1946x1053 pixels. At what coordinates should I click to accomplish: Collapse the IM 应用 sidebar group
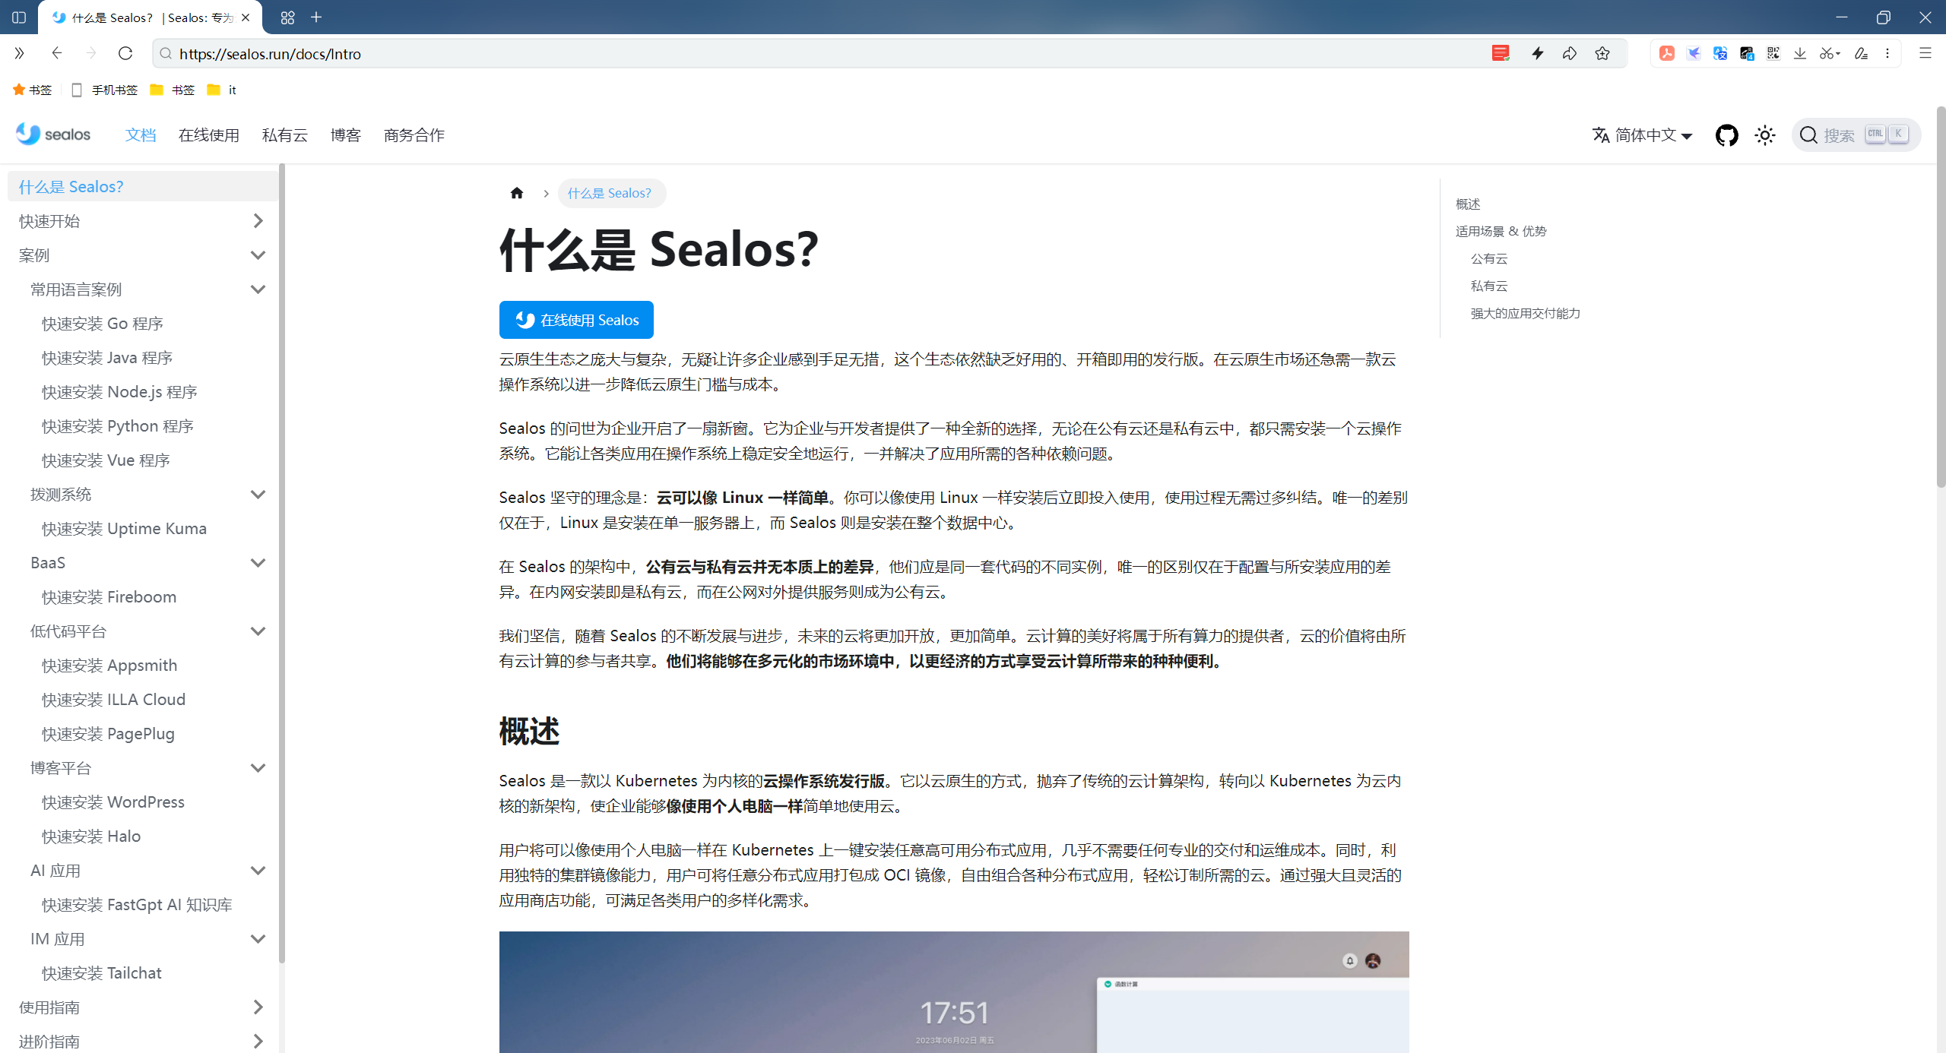147,939
